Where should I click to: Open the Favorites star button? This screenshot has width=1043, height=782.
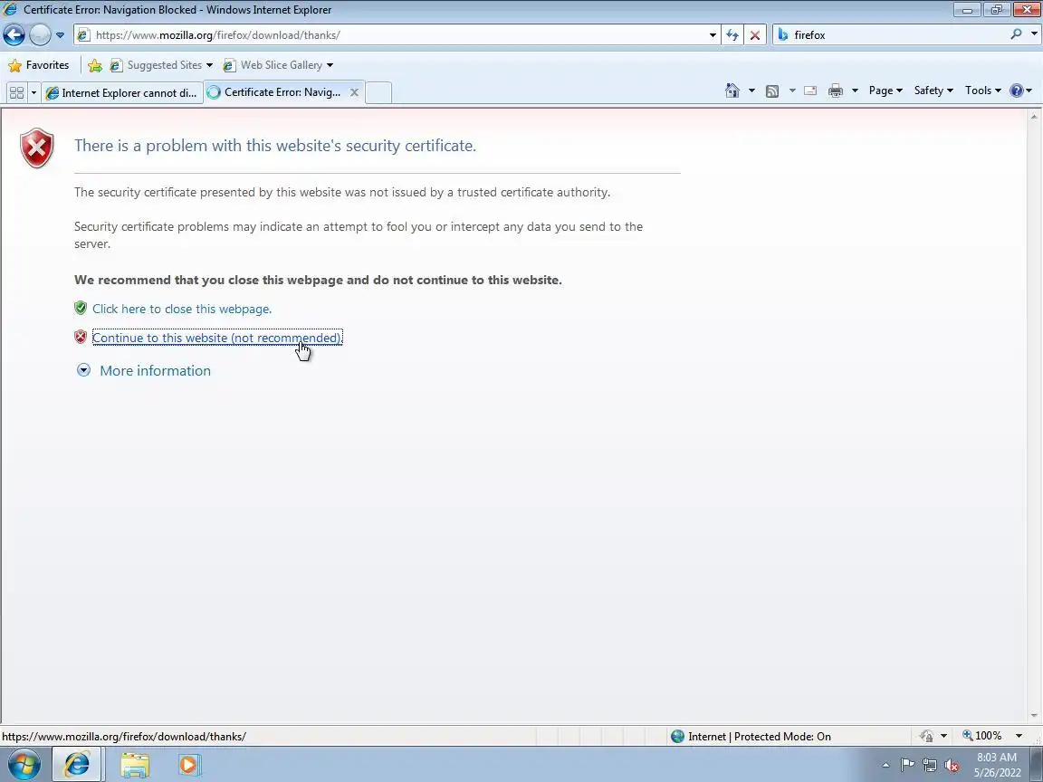pos(39,65)
